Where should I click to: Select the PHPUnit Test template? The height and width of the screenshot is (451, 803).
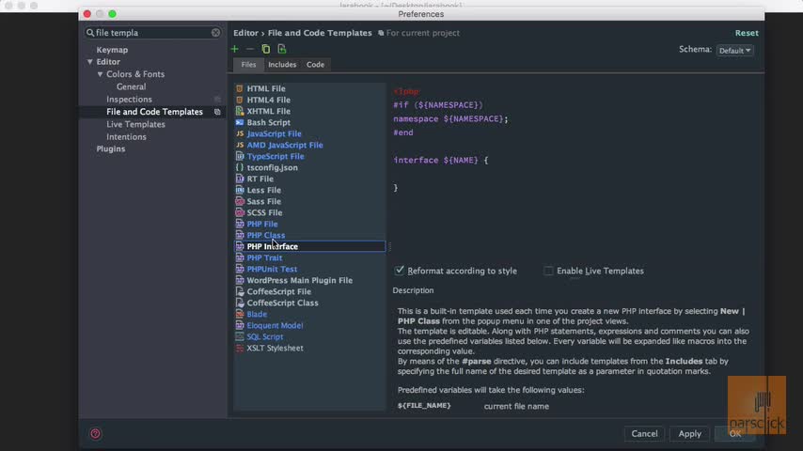click(x=272, y=269)
